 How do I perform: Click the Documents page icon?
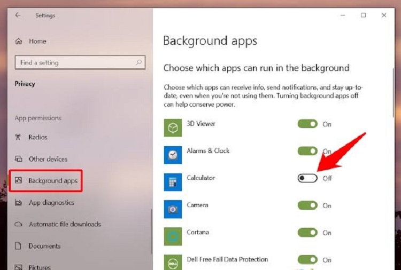click(18, 246)
